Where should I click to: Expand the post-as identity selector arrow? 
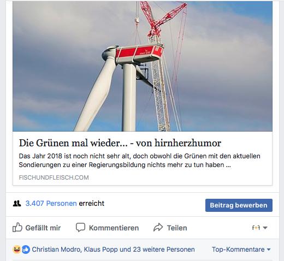click(265, 228)
